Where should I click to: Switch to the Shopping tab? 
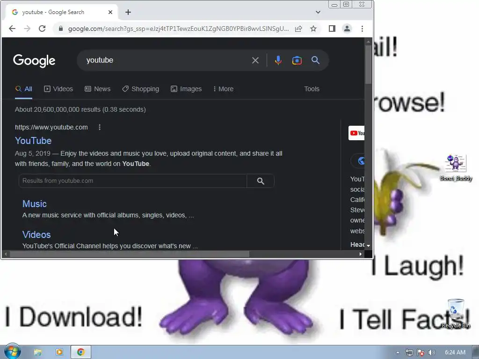tap(140, 89)
